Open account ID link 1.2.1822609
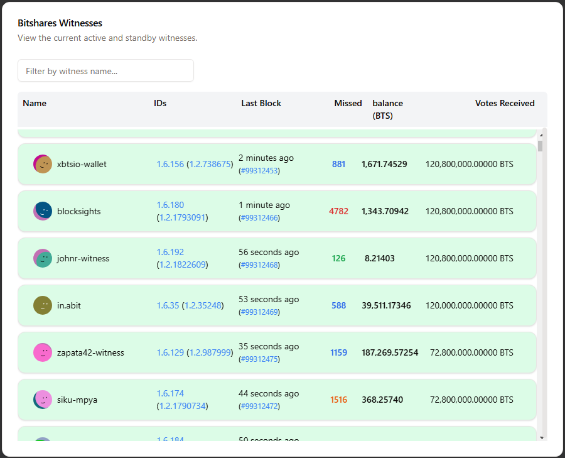 182,264
